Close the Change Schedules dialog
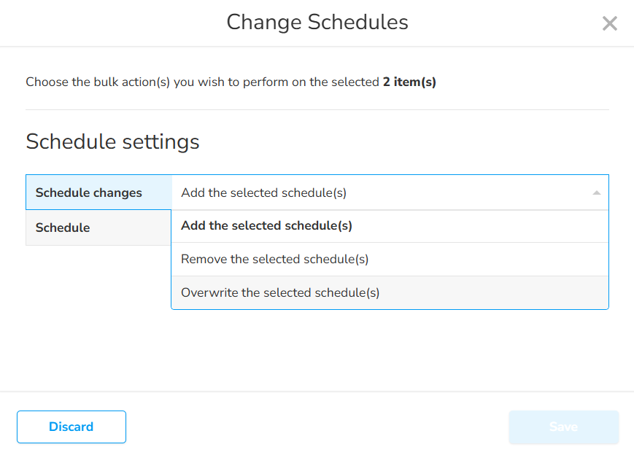Image resolution: width=634 pixels, height=455 pixels. point(609,23)
